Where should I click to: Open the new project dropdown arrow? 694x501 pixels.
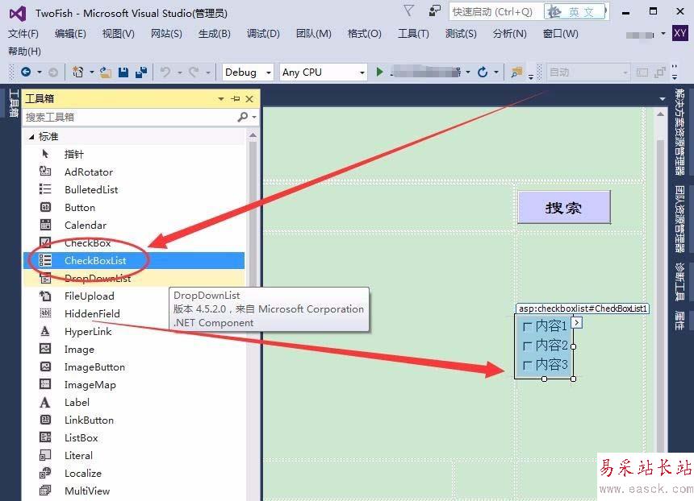click(x=92, y=72)
